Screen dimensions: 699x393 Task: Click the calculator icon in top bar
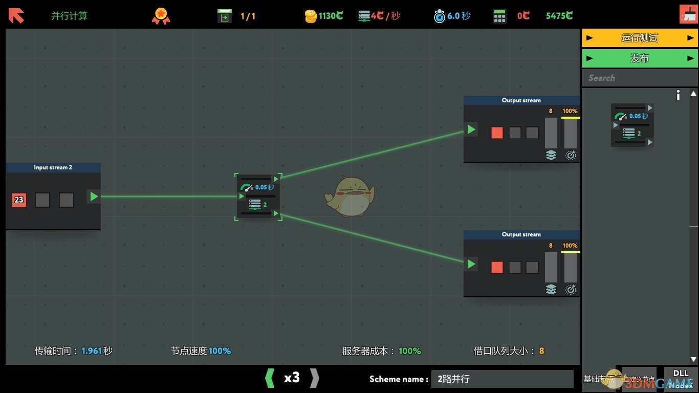coord(500,16)
